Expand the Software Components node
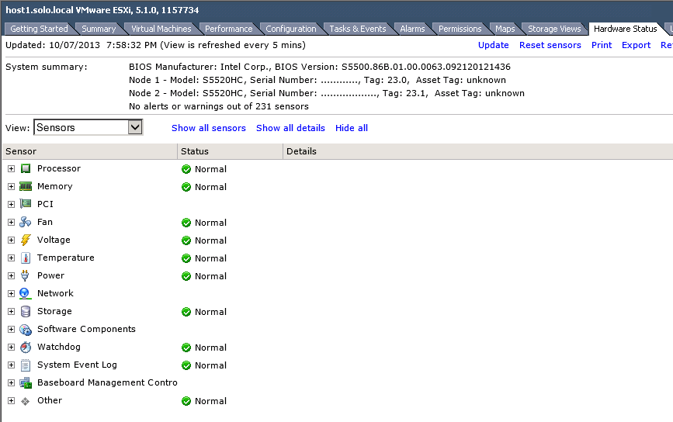The width and height of the screenshot is (673, 422). coord(11,330)
